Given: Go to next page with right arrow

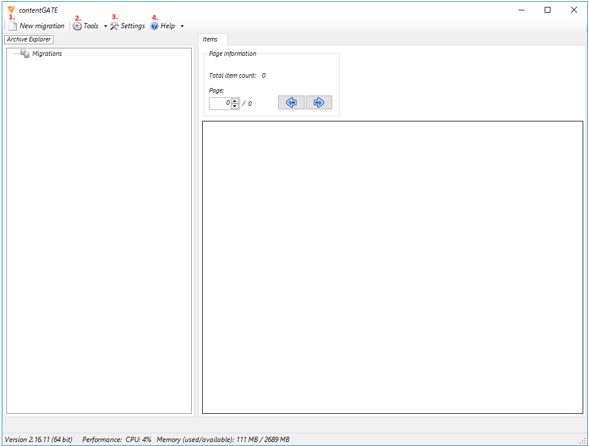Looking at the screenshot, I should 319,102.
